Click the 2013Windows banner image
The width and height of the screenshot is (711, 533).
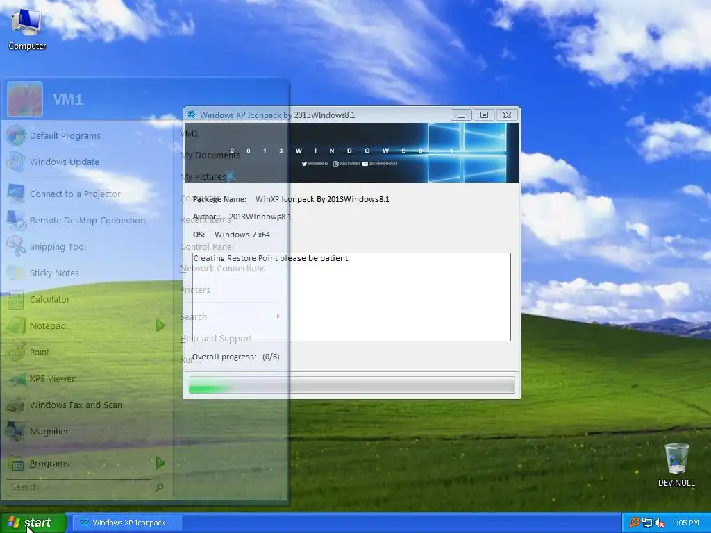[x=351, y=152]
